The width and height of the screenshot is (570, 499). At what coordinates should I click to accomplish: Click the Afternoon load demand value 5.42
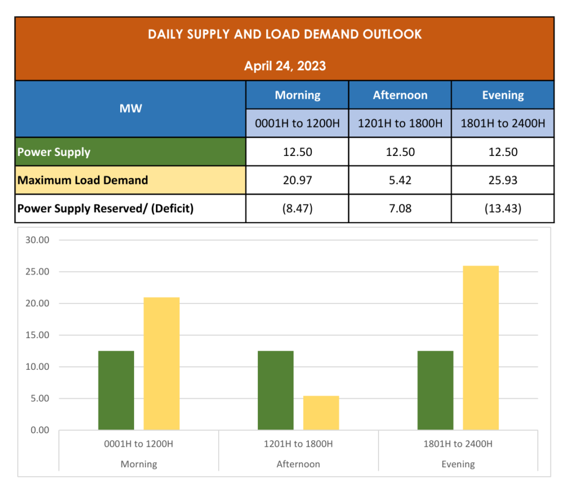click(400, 180)
